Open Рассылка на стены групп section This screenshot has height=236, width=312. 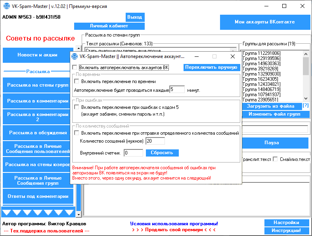(x=37, y=85)
